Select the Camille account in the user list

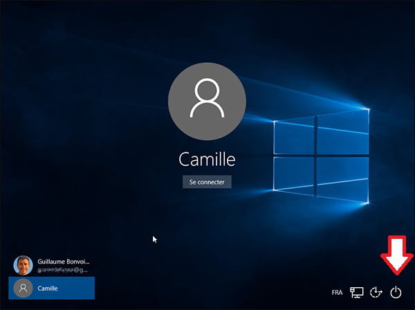click(x=52, y=288)
